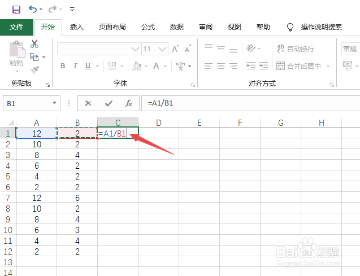Image resolution: width=360 pixels, height=276 pixels.
Task: Click the Enter checkmark formula button
Action: point(109,103)
